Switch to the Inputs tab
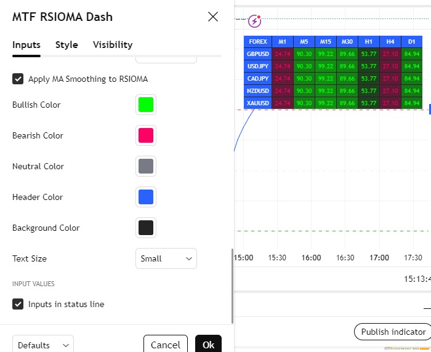Screen dimensions: 431x352 26,45
